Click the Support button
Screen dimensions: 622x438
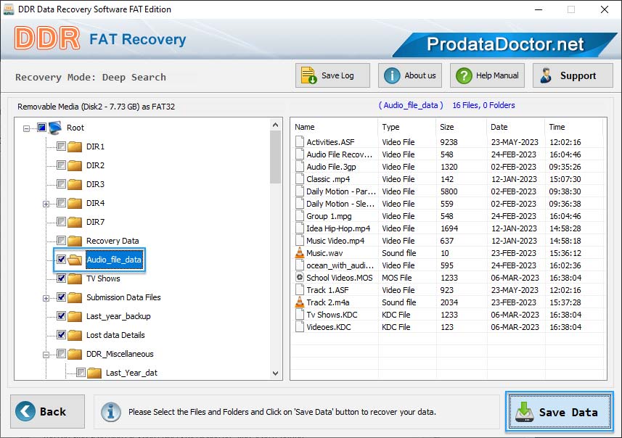pyautogui.click(x=573, y=75)
